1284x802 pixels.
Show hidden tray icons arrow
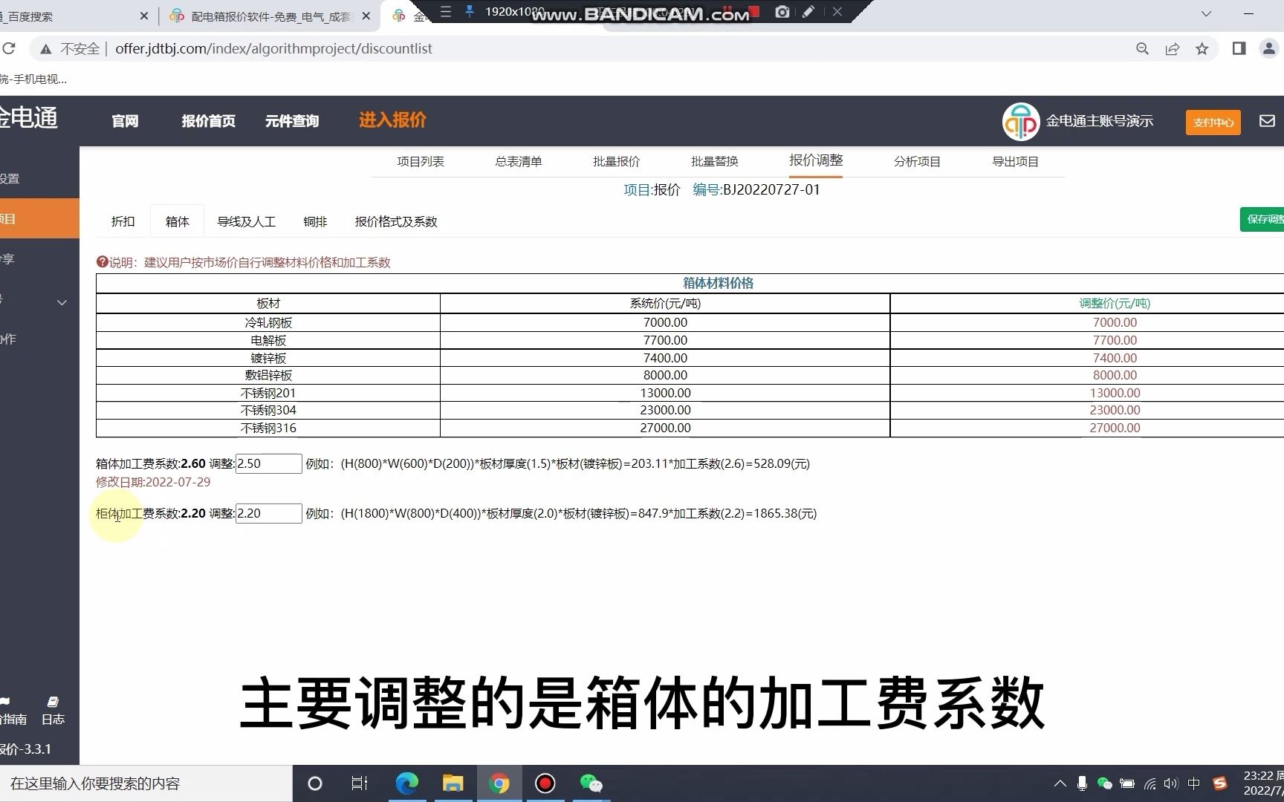coord(1060,783)
